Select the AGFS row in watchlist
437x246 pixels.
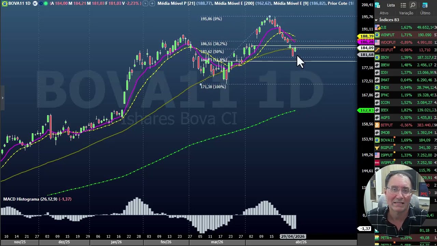click(406, 118)
